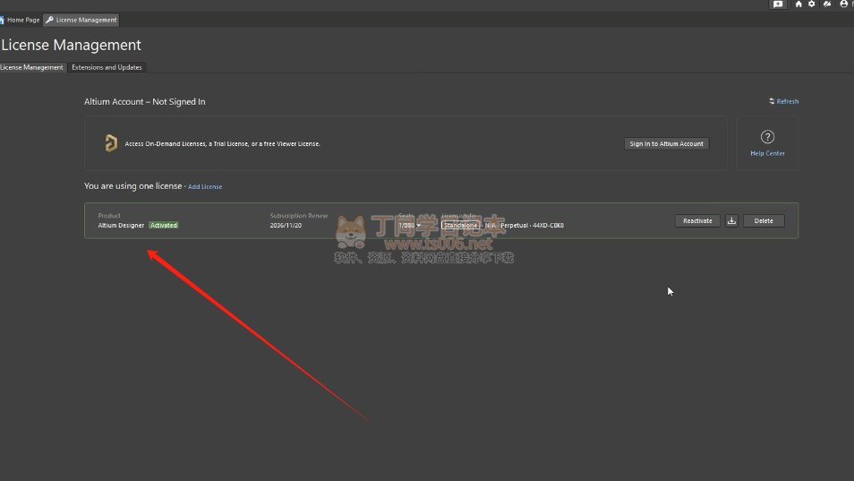The image size is (854, 481).
Task: Switch to the Home Page document tab
Action: click(x=21, y=21)
